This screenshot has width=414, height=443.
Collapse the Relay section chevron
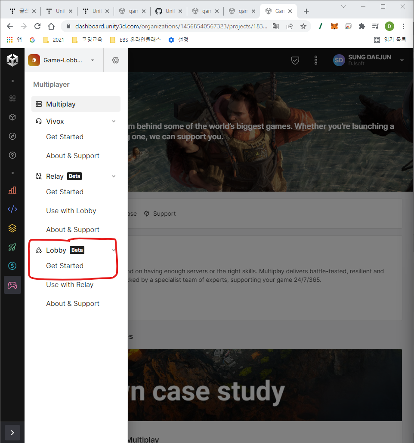coord(114,176)
